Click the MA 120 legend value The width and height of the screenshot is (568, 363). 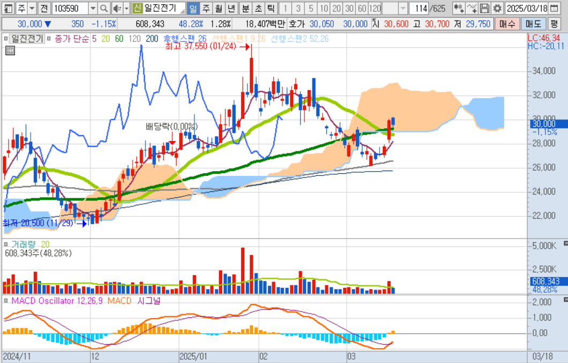(135, 39)
